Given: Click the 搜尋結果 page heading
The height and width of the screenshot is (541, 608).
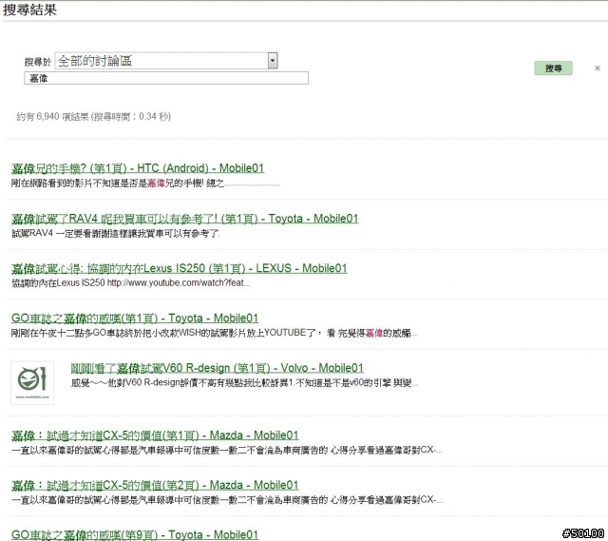Looking at the screenshot, I should [29, 10].
